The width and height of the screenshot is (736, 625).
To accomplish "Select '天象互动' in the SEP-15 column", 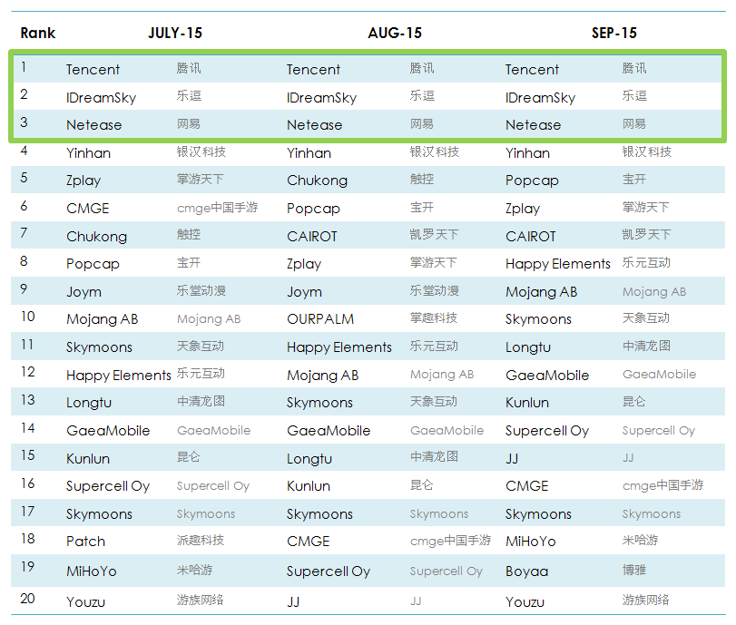I will coord(646,318).
